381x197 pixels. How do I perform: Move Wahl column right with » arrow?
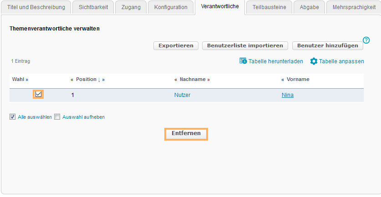(27, 80)
